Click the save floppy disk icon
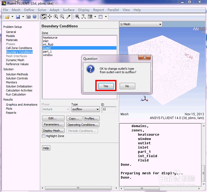207x192 pixels. [x=18, y=17]
